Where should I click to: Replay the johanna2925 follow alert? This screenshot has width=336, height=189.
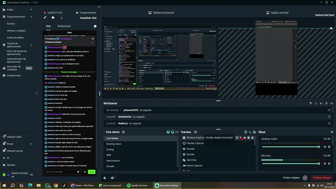click(x=329, y=110)
